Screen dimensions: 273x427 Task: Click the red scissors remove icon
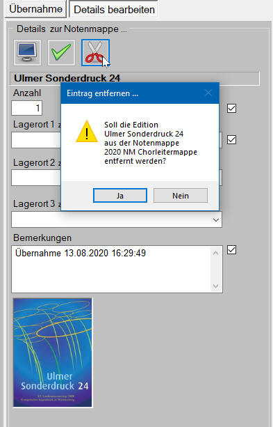pyautogui.click(x=95, y=52)
